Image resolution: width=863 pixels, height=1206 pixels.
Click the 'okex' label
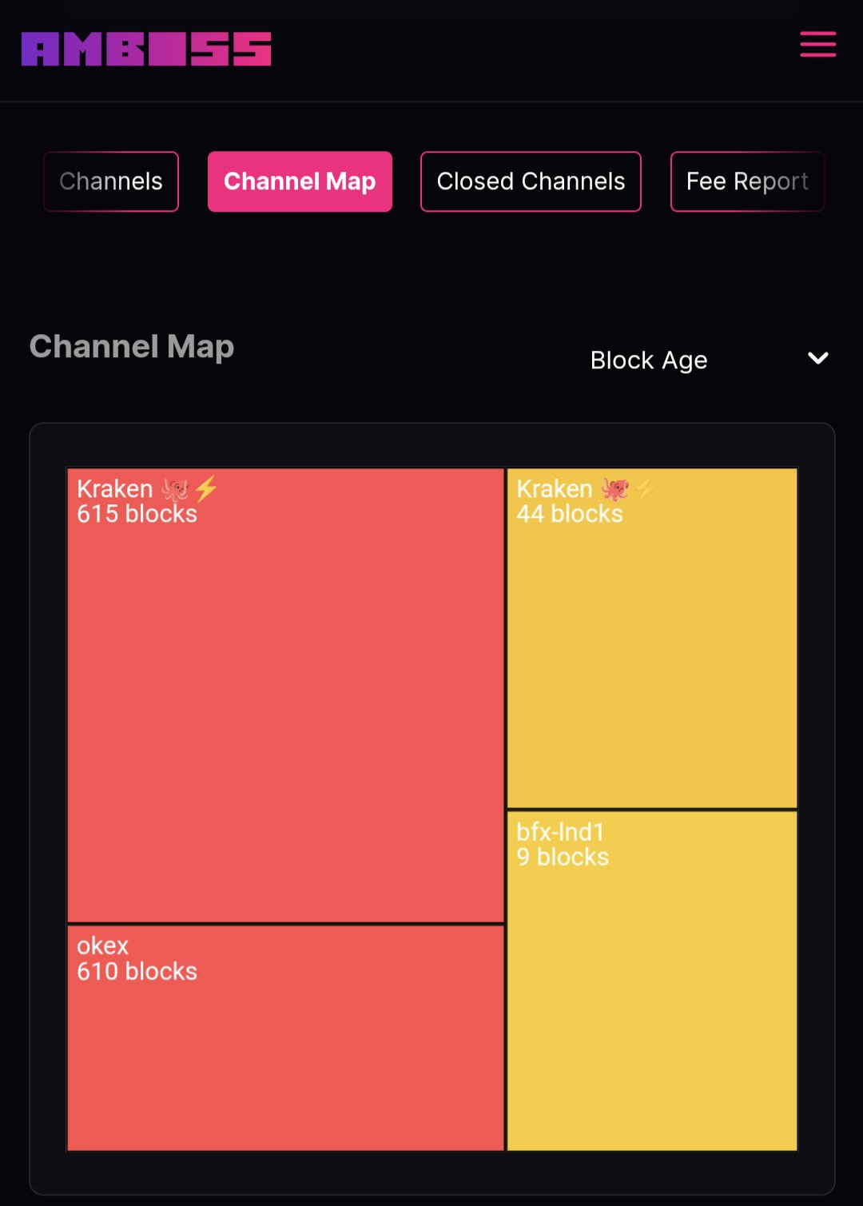(102, 946)
